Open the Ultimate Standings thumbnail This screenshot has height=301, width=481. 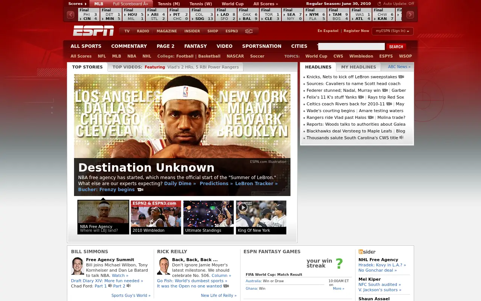tap(209, 217)
